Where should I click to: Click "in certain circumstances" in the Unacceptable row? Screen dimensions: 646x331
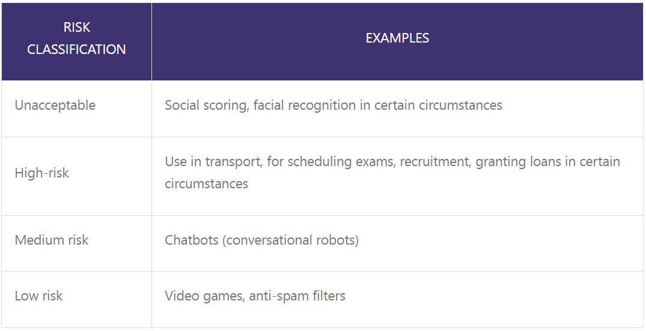pos(430,106)
